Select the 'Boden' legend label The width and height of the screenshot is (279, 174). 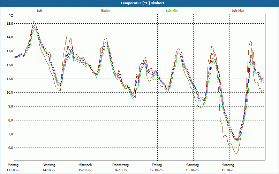click(106, 11)
